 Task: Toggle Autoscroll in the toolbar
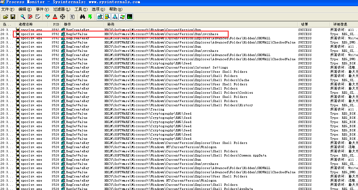(30, 16)
